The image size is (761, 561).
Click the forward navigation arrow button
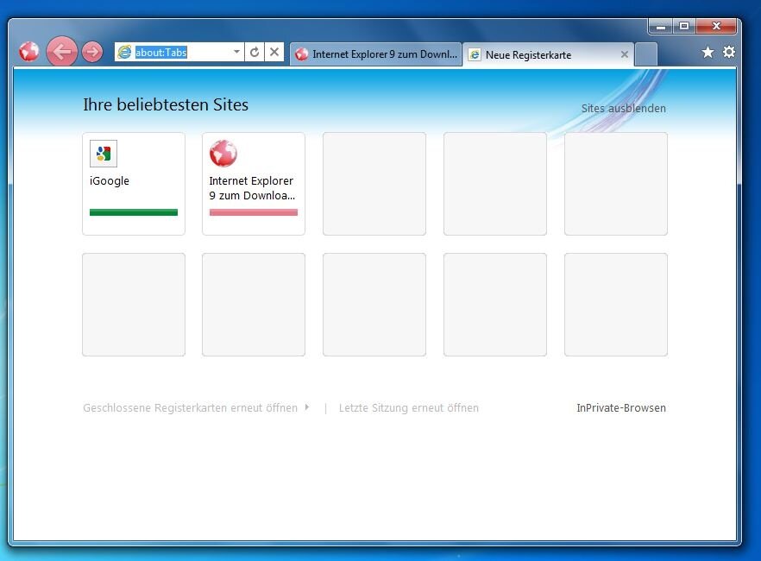tap(92, 52)
